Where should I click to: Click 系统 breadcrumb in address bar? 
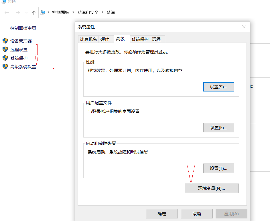pyautogui.click(x=110, y=13)
